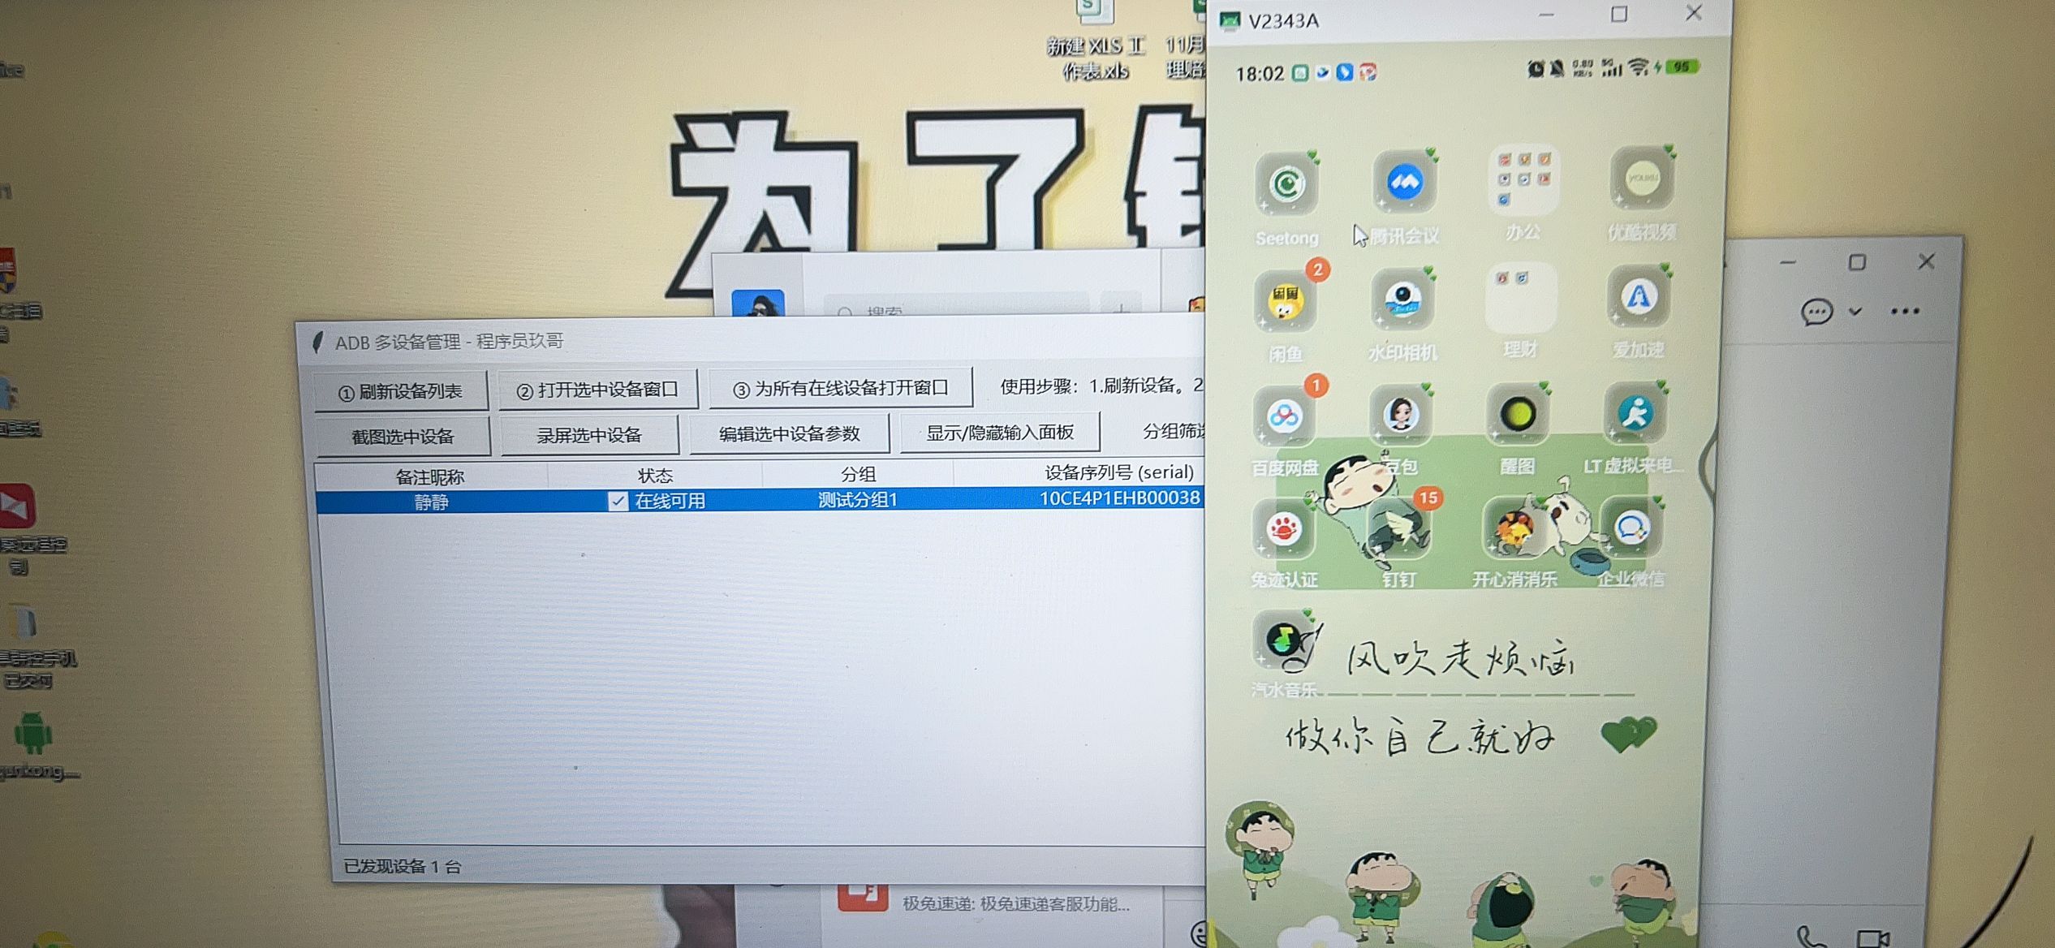Launch the 闲鱼 app
Screen dimensions: 2055x948
coord(1285,300)
